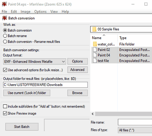
Task: Open the Image menu
Action: pyautogui.click(x=25, y=12)
